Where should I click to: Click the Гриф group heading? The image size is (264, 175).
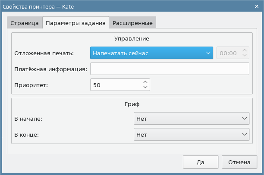pyautogui.click(x=132, y=104)
